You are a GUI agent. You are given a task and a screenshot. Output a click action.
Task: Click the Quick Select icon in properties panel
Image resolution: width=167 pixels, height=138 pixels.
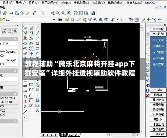[x=15, y=31]
